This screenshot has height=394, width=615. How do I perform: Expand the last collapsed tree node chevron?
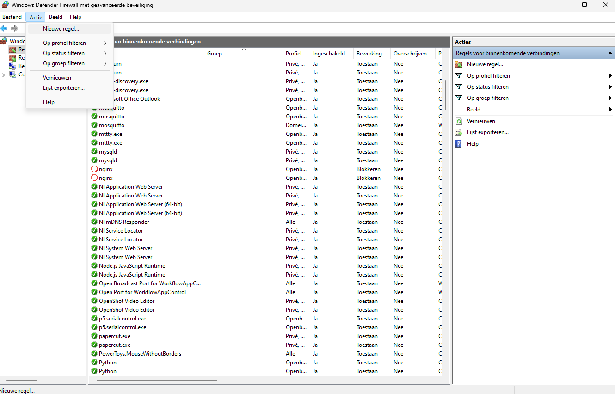[x=4, y=74]
